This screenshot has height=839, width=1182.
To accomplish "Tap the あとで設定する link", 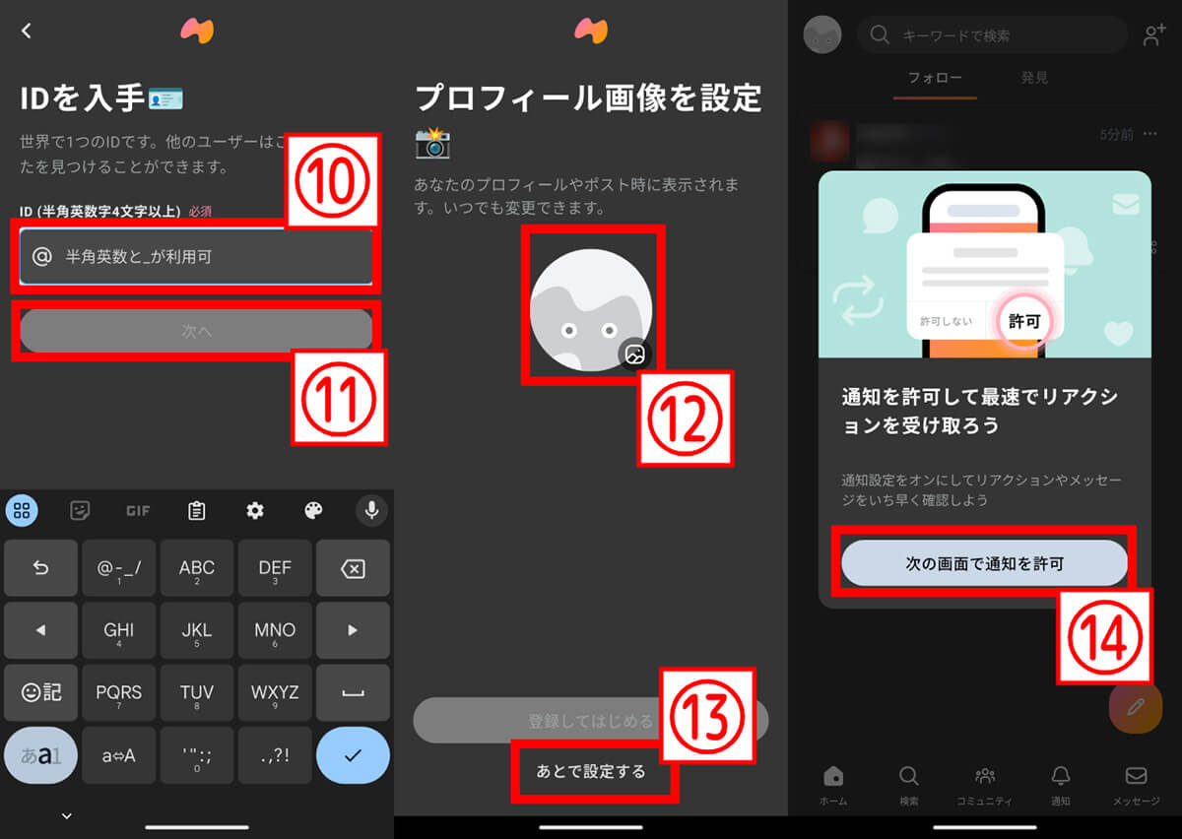I will click(591, 772).
